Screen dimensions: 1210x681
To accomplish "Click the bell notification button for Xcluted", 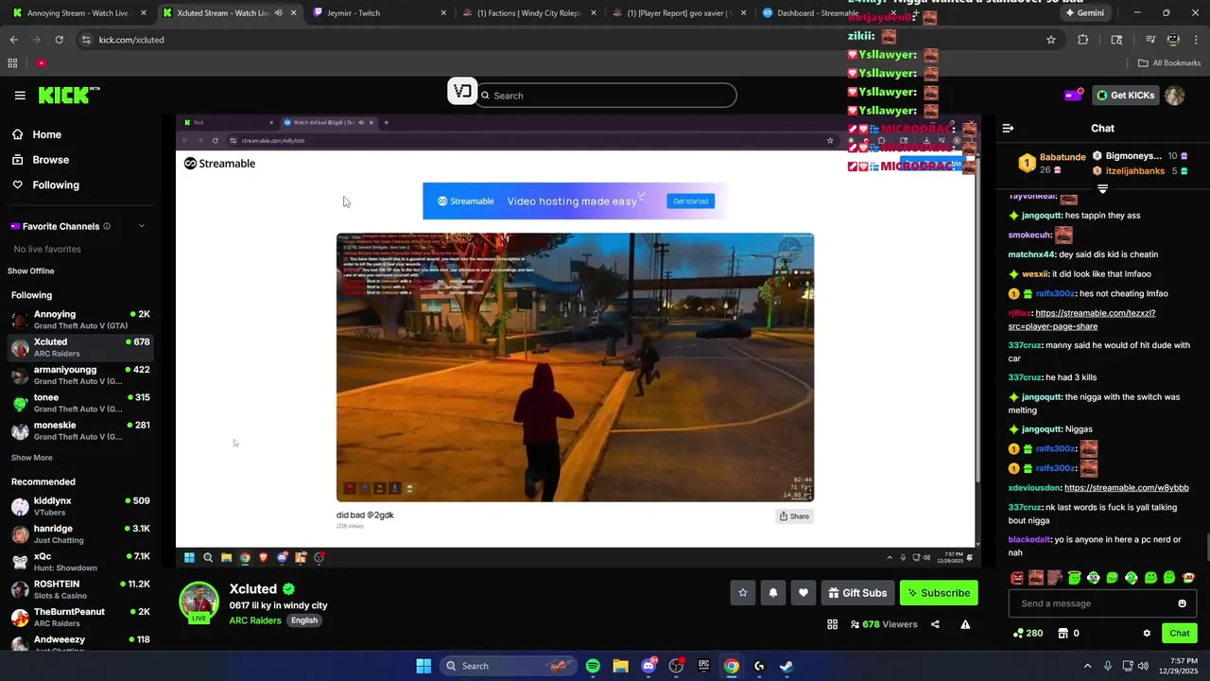I will [773, 593].
